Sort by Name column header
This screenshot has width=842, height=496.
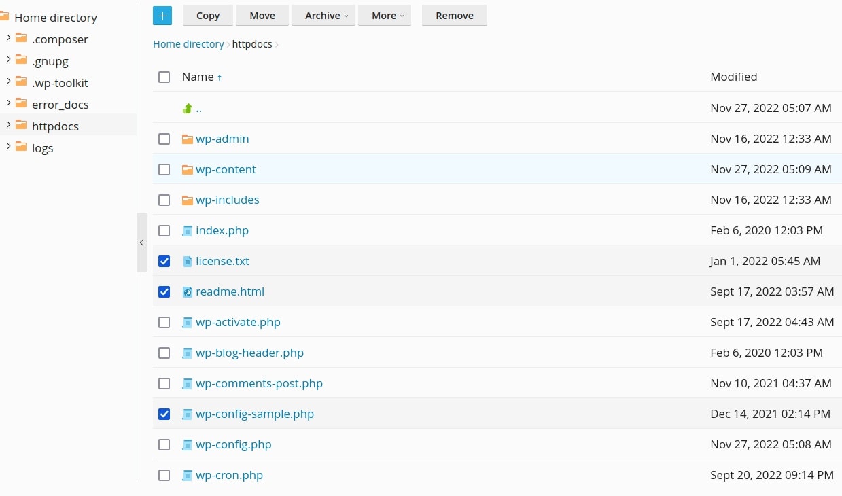coord(202,77)
